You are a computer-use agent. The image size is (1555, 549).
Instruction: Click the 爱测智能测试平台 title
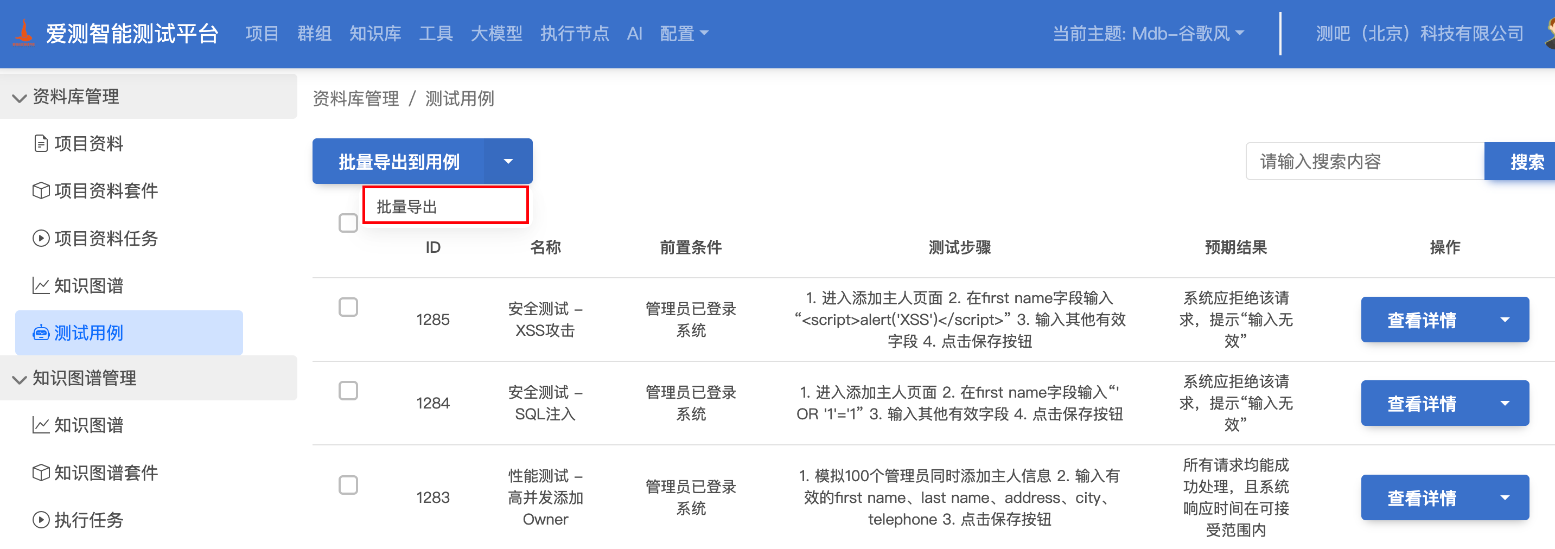[132, 33]
